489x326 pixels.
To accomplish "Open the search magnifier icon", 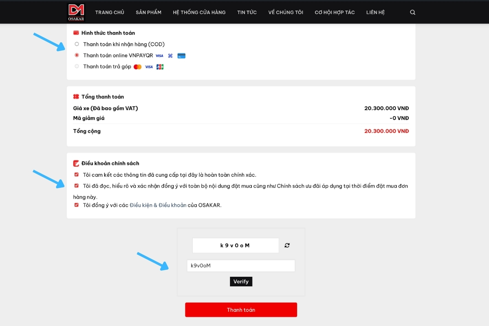I will pyautogui.click(x=412, y=12).
